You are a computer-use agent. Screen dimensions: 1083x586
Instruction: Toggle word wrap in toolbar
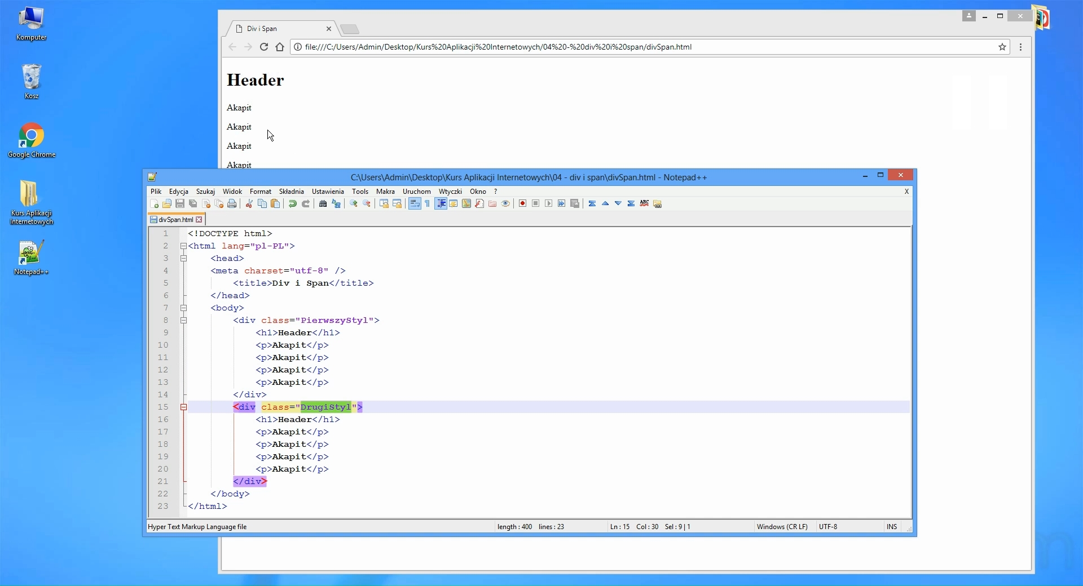415,204
